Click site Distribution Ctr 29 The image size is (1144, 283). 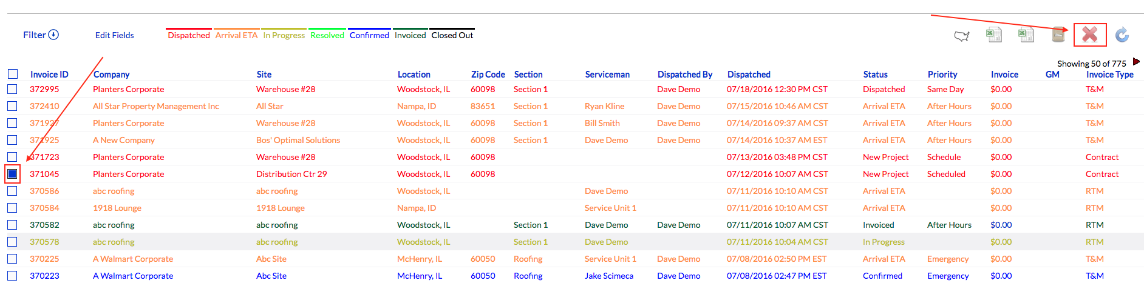click(291, 174)
